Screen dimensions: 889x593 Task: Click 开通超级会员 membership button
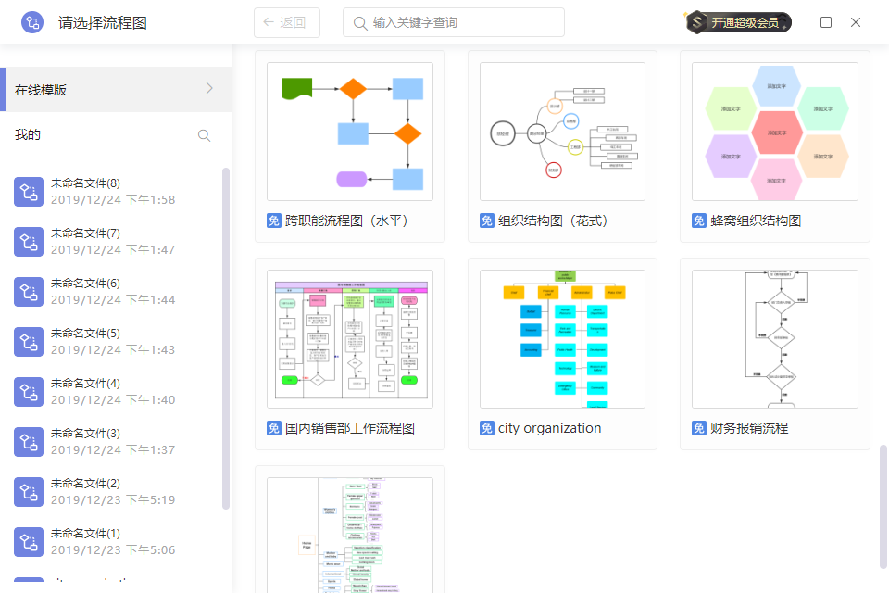coord(738,22)
